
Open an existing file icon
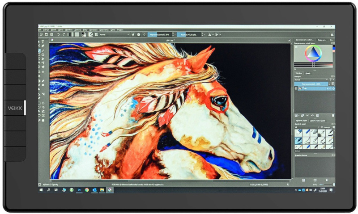point(47,34)
